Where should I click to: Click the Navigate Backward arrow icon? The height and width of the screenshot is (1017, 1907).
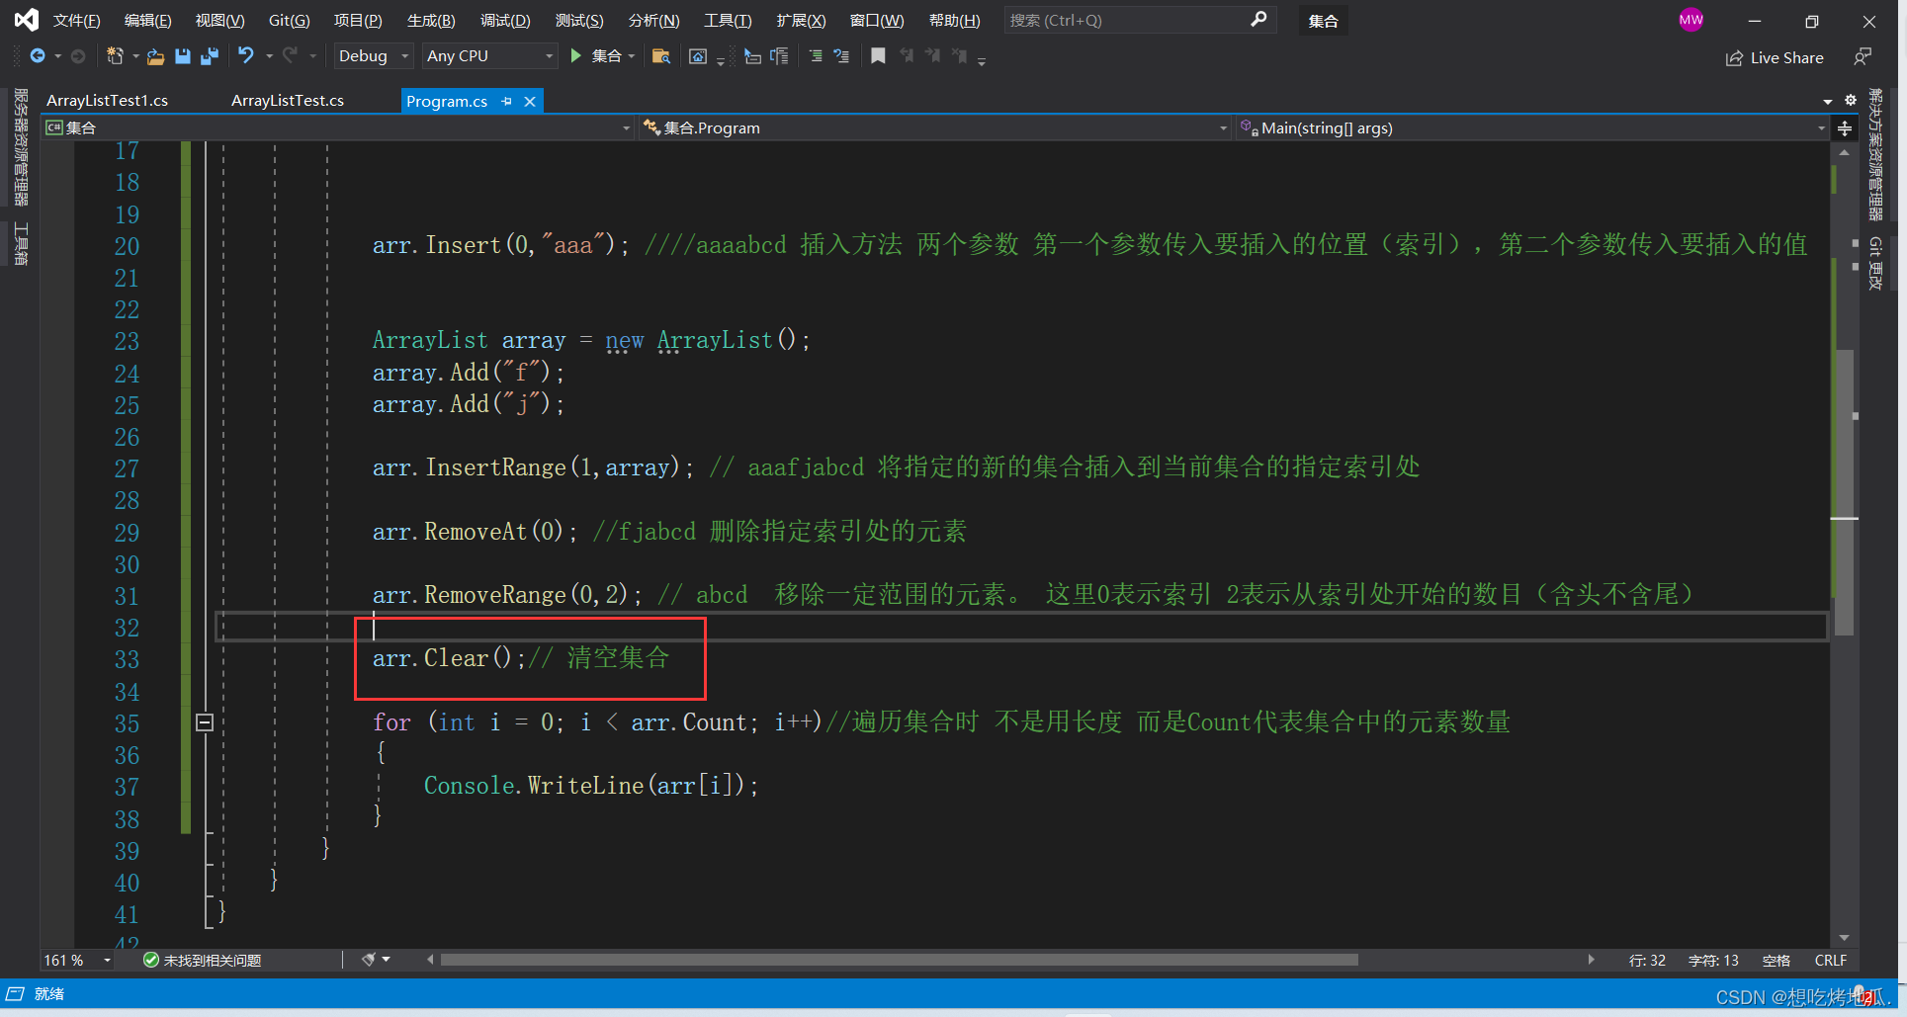(38, 56)
